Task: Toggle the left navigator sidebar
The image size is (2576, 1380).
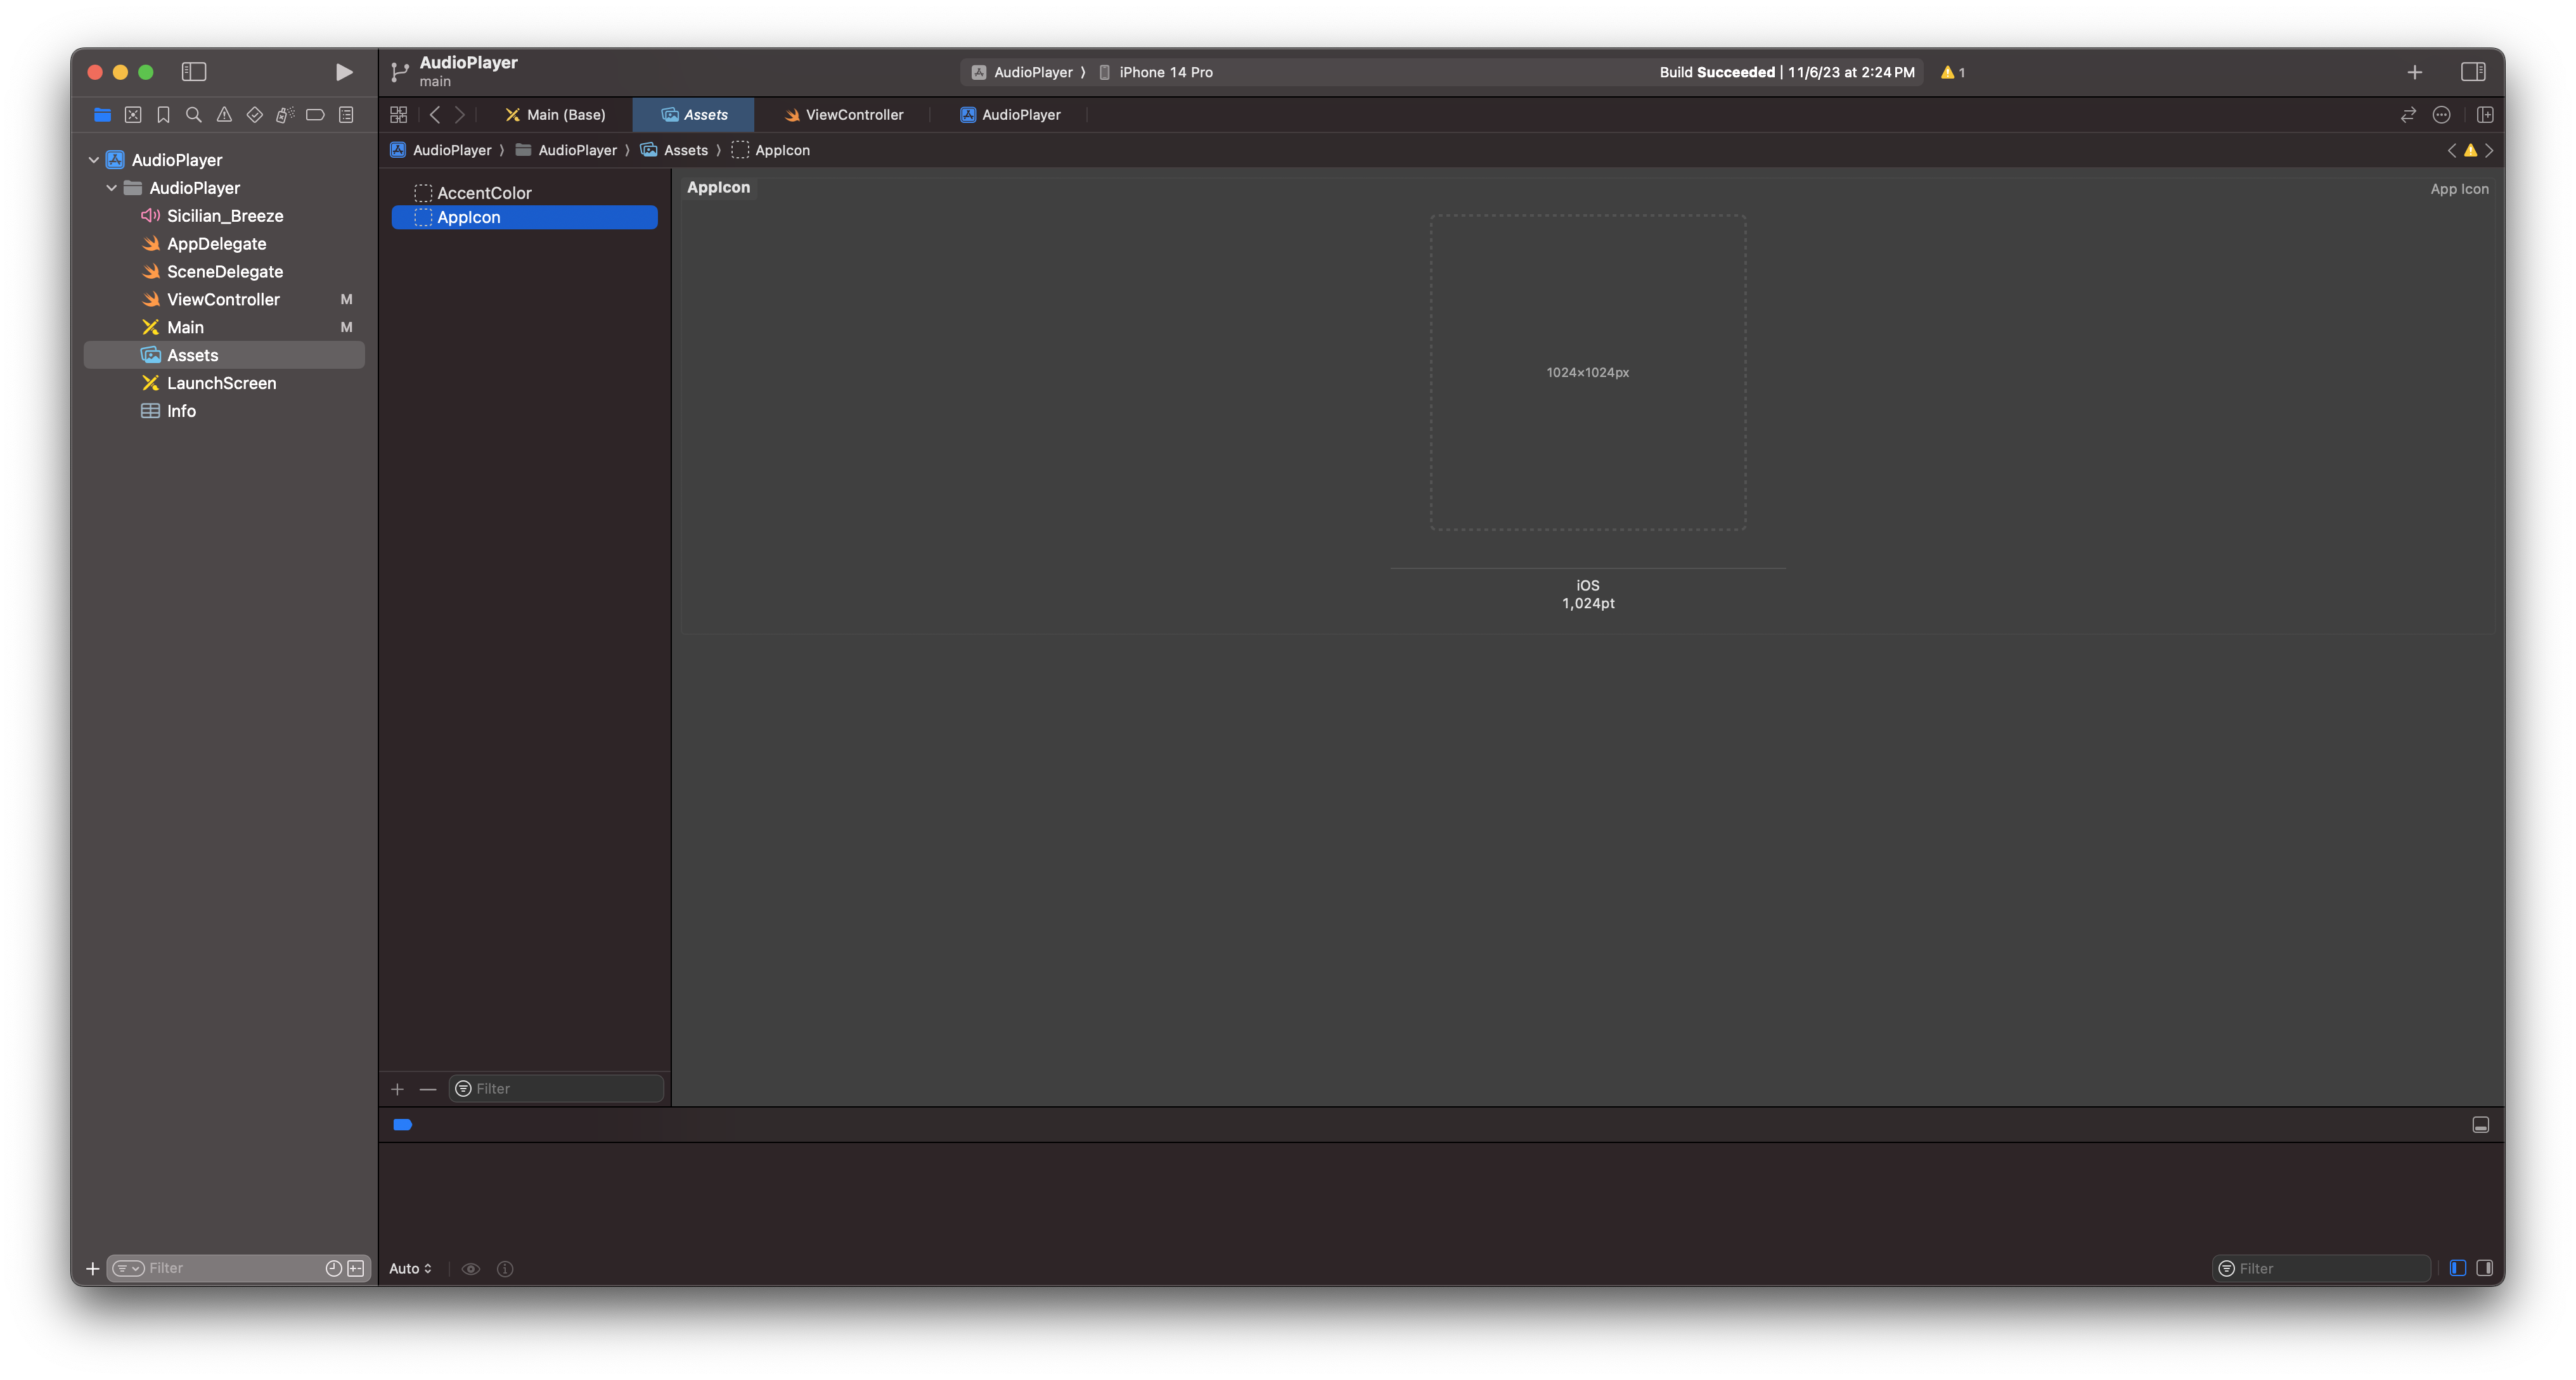Action: click(193, 72)
